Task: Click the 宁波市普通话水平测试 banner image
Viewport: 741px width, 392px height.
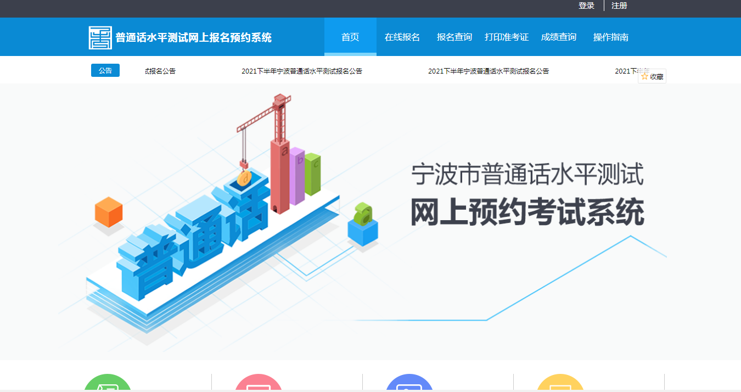Action: click(x=370, y=222)
